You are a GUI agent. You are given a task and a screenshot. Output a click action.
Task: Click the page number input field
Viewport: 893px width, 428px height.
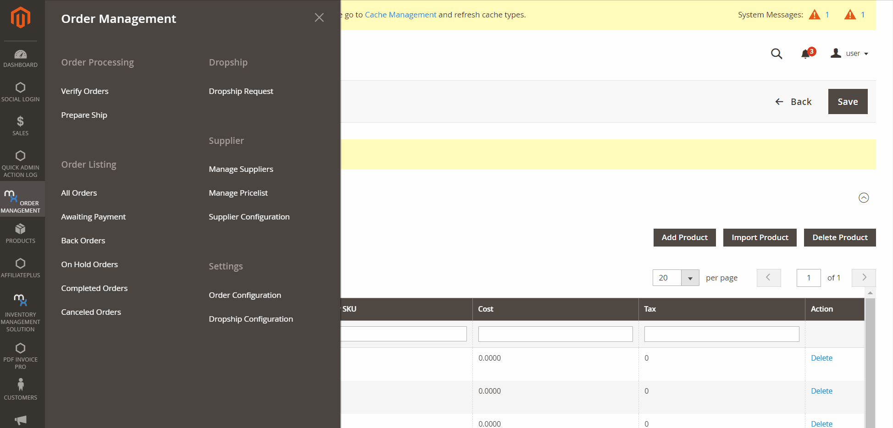(809, 278)
